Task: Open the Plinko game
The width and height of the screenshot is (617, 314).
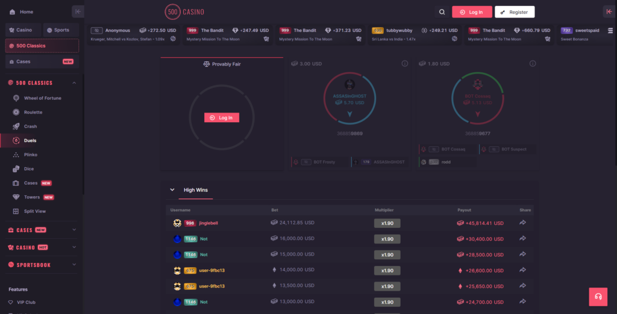Action: (31, 155)
